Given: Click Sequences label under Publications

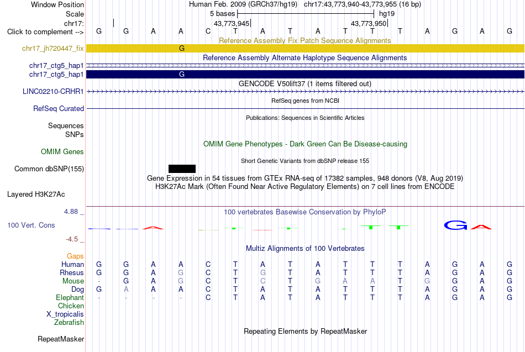Looking at the screenshot, I should 66,125.
